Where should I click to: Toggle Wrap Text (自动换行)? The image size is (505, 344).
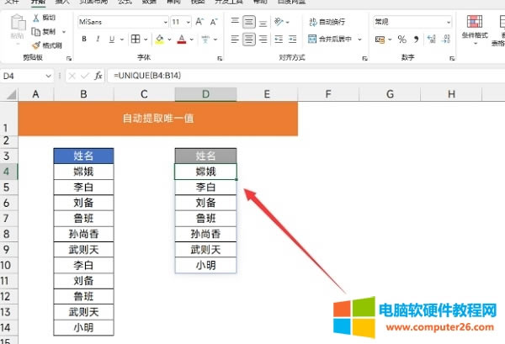(x=318, y=22)
